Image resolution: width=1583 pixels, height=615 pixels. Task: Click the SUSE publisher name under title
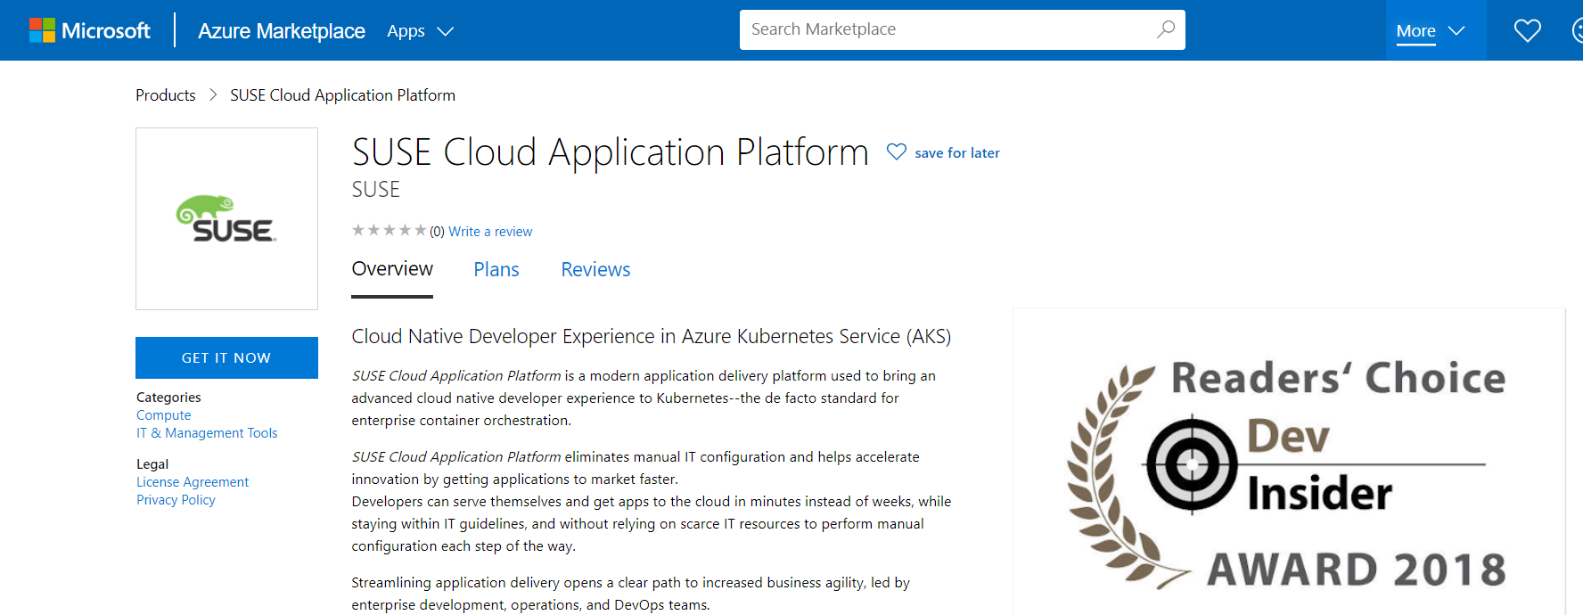(x=376, y=190)
